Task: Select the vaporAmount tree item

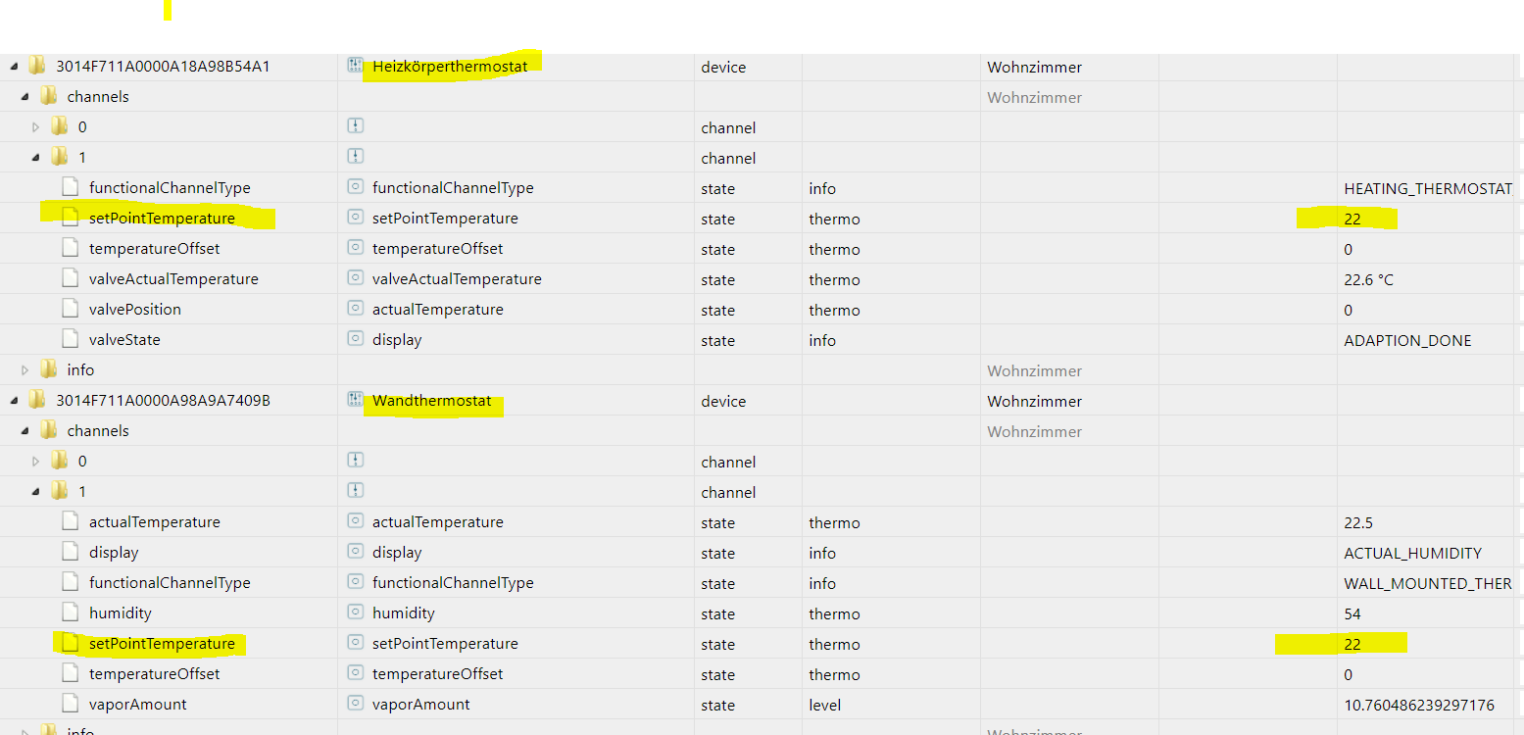Action: tap(138, 704)
